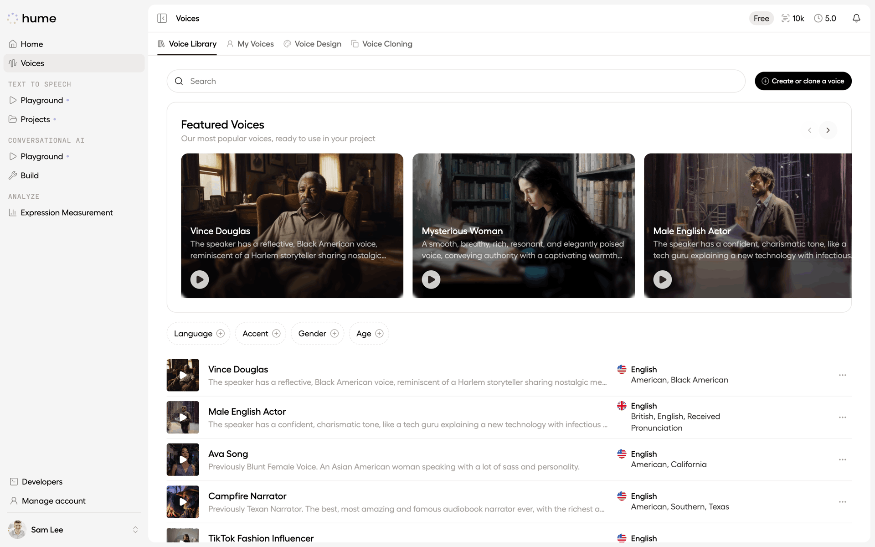875x547 pixels.
Task: Click the Free plan badge
Action: (x=761, y=18)
